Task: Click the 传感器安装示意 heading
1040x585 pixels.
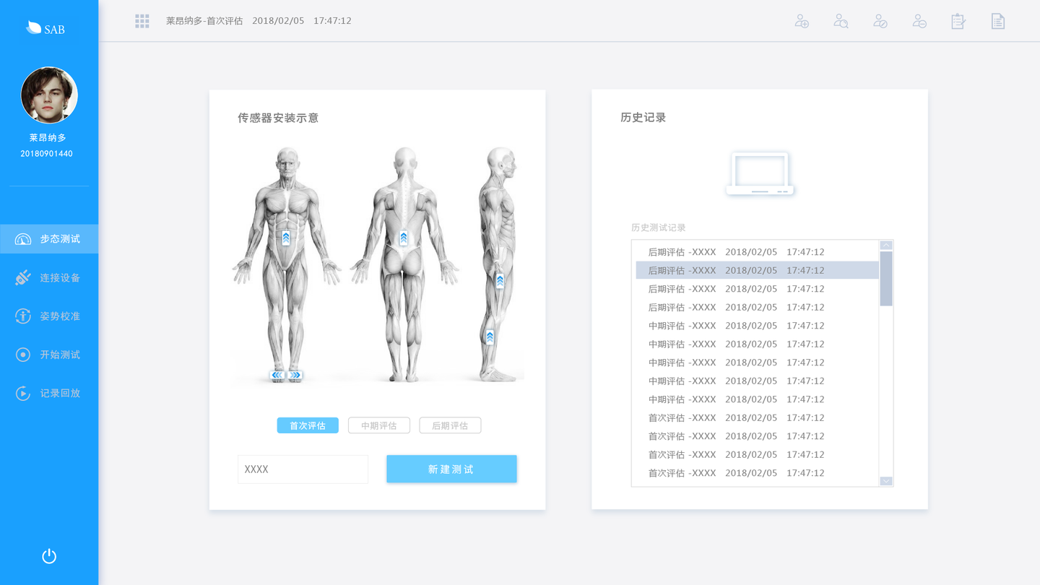Action: [278, 118]
